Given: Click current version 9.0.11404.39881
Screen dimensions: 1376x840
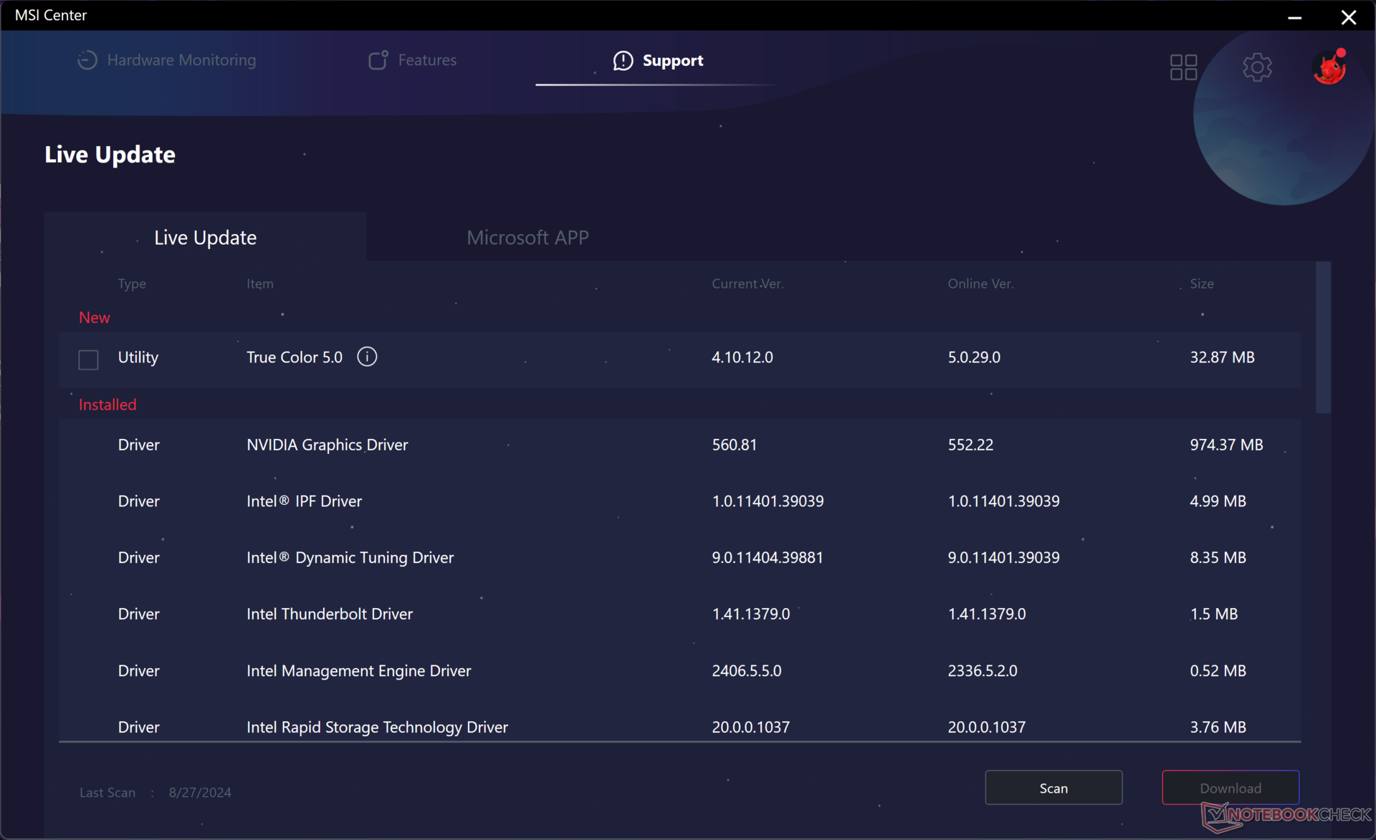Looking at the screenshot, I should (x=768, y=557).
